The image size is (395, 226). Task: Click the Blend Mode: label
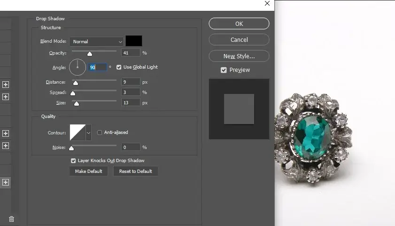[53, 41]
